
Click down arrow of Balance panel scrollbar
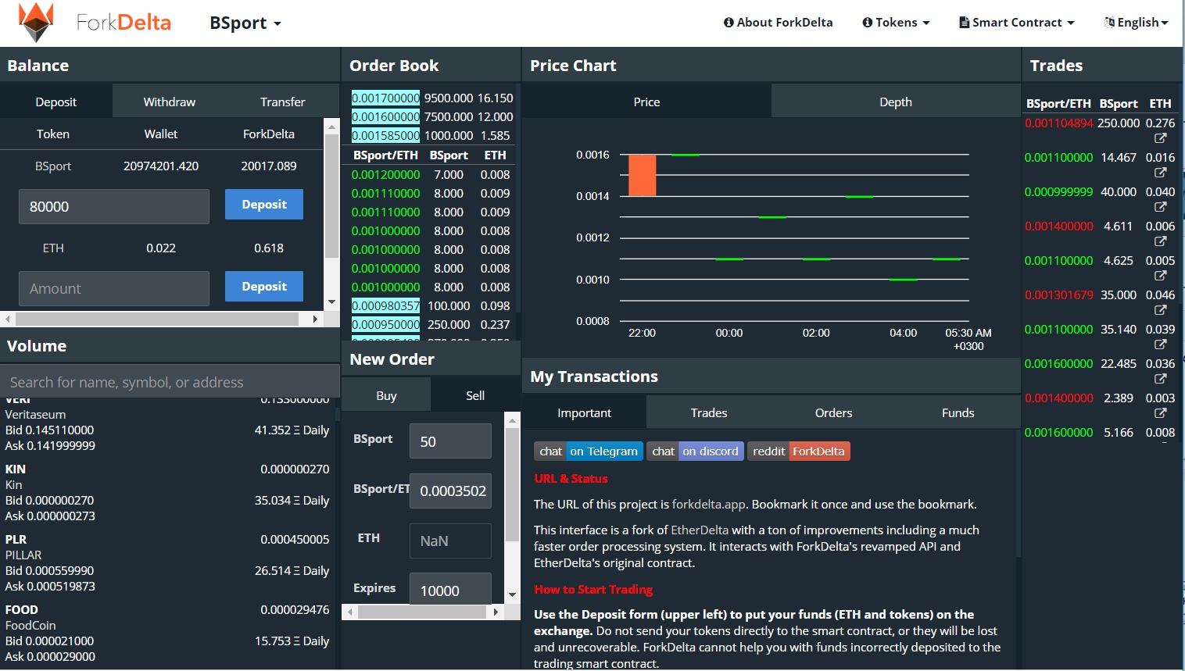331,302
